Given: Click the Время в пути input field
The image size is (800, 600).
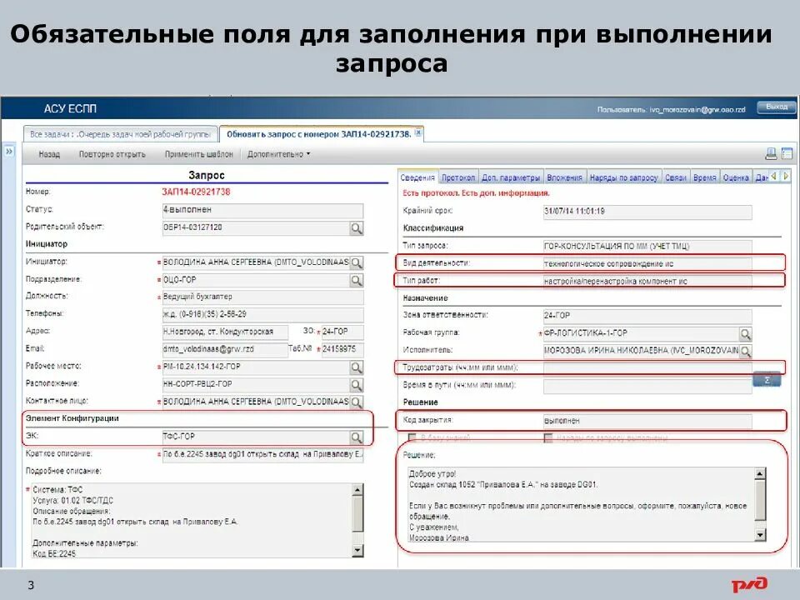Looking at the screenshot, I should (647, 386).
